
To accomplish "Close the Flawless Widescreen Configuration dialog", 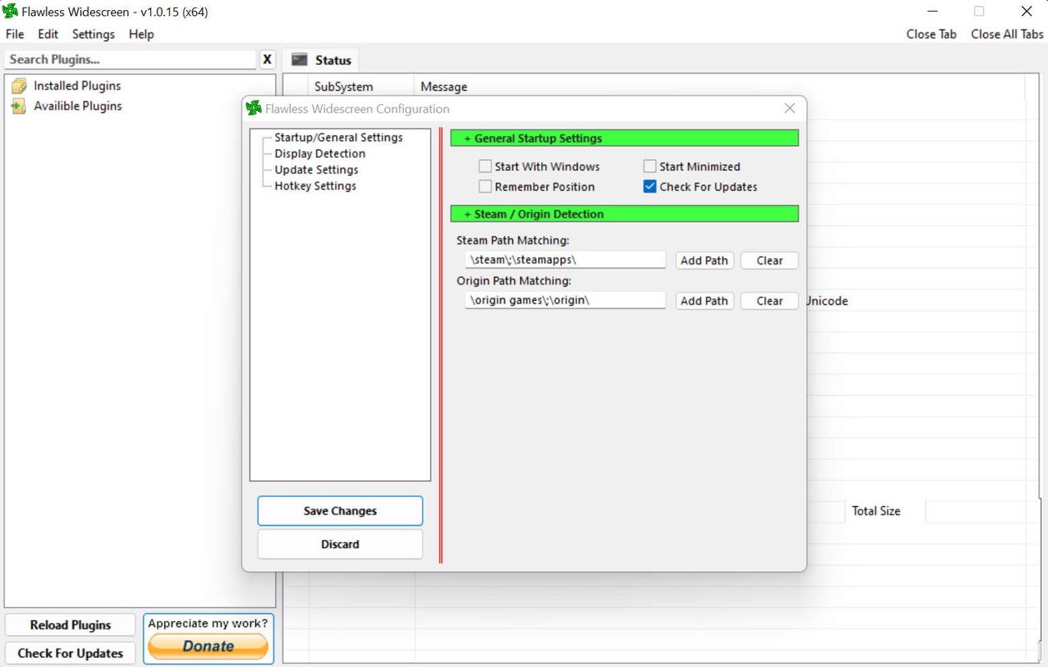I will [790, 108].
